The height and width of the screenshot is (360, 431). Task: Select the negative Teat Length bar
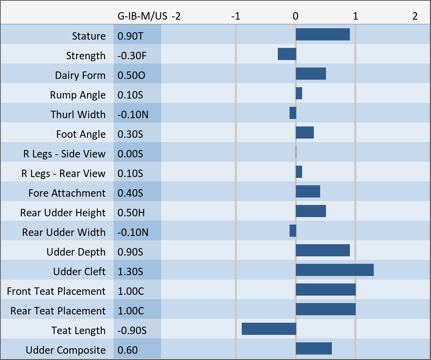pos(269,329)
